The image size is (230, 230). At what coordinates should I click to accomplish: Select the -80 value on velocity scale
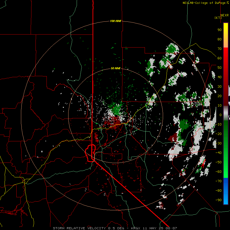(218, 191)
